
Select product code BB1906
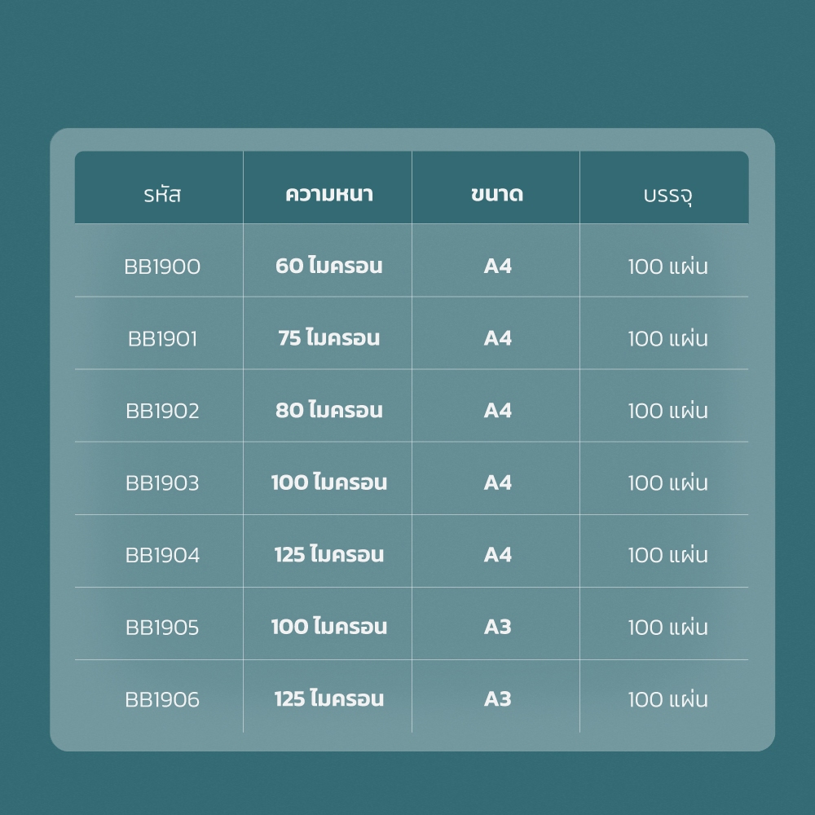162,700
